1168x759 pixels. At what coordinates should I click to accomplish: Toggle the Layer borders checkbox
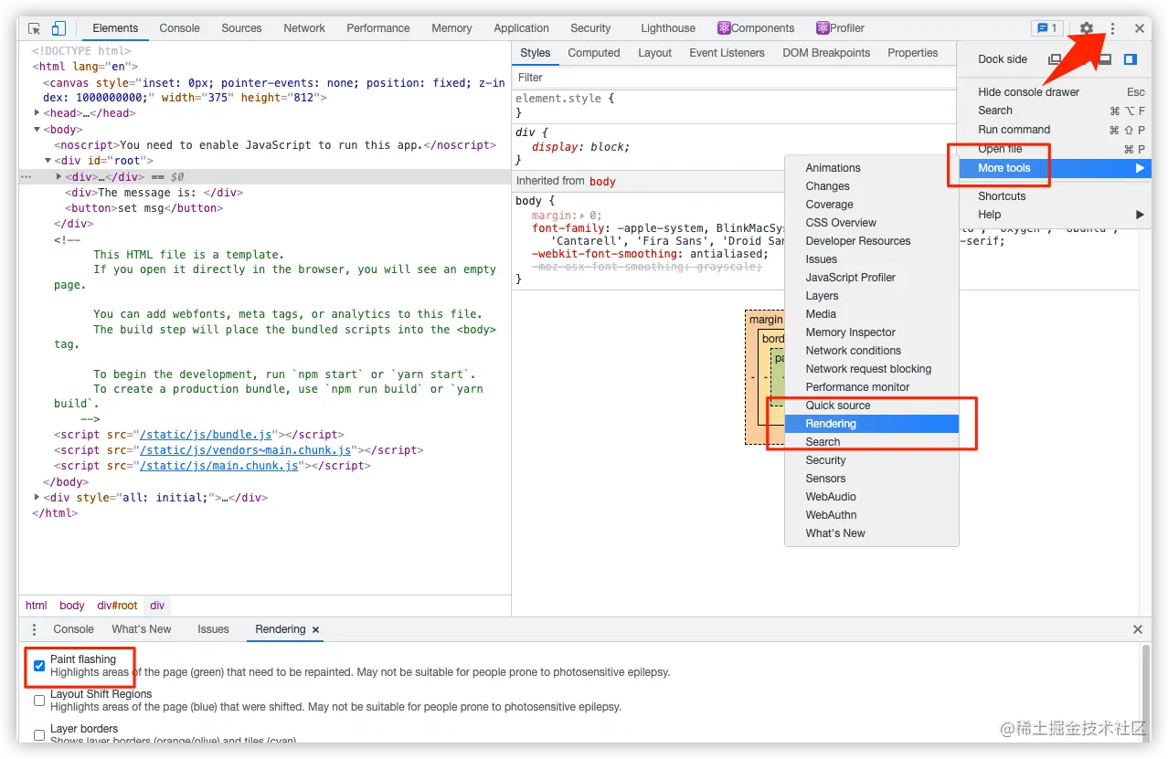pos(39,734)
